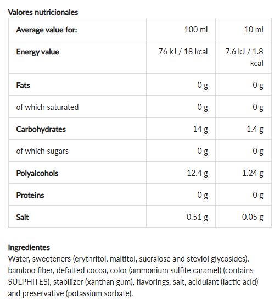Click the '100 ml' column header
280x305 pixels.
click(x=196, y=30)
